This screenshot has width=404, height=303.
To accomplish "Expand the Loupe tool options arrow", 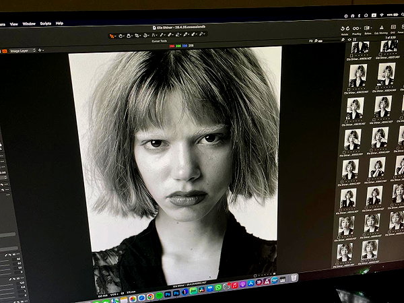I will click(x=132, y=36).
